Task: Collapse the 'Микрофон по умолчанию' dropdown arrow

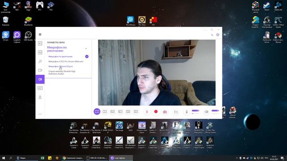Action: tap(86, 49)
